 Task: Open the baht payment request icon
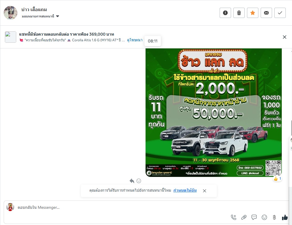(274, 217)
